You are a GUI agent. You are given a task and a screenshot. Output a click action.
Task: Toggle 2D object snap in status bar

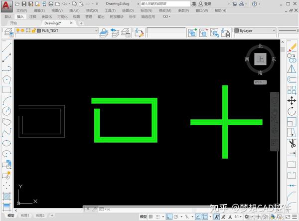click(205, 217)
